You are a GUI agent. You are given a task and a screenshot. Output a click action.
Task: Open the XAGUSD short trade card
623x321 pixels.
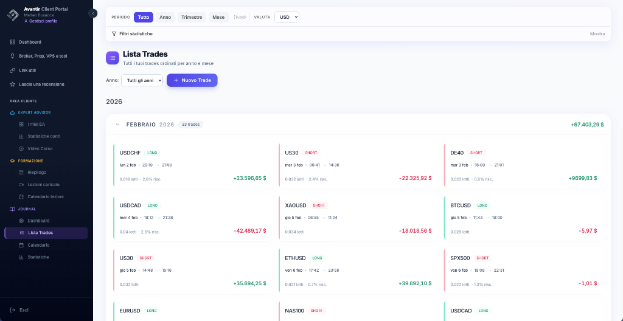click(x=358, y=218)
